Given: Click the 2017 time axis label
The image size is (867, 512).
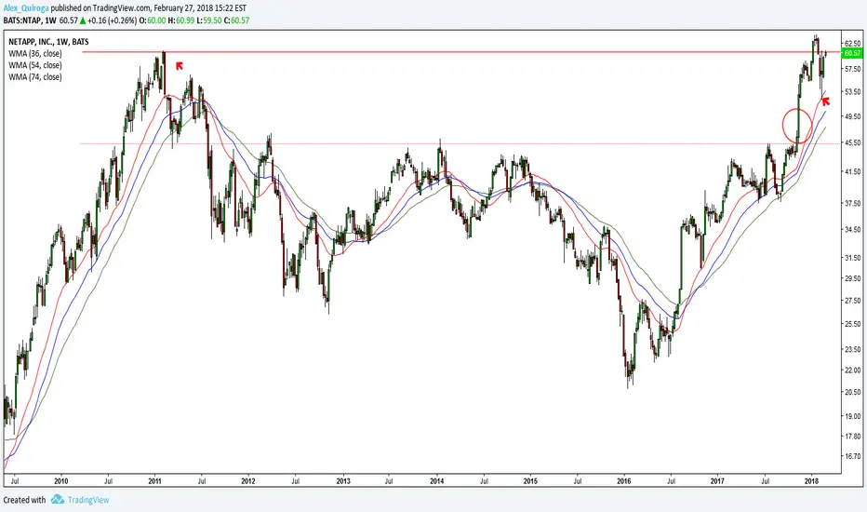Looking at the screenshot, I should [717, 481].
